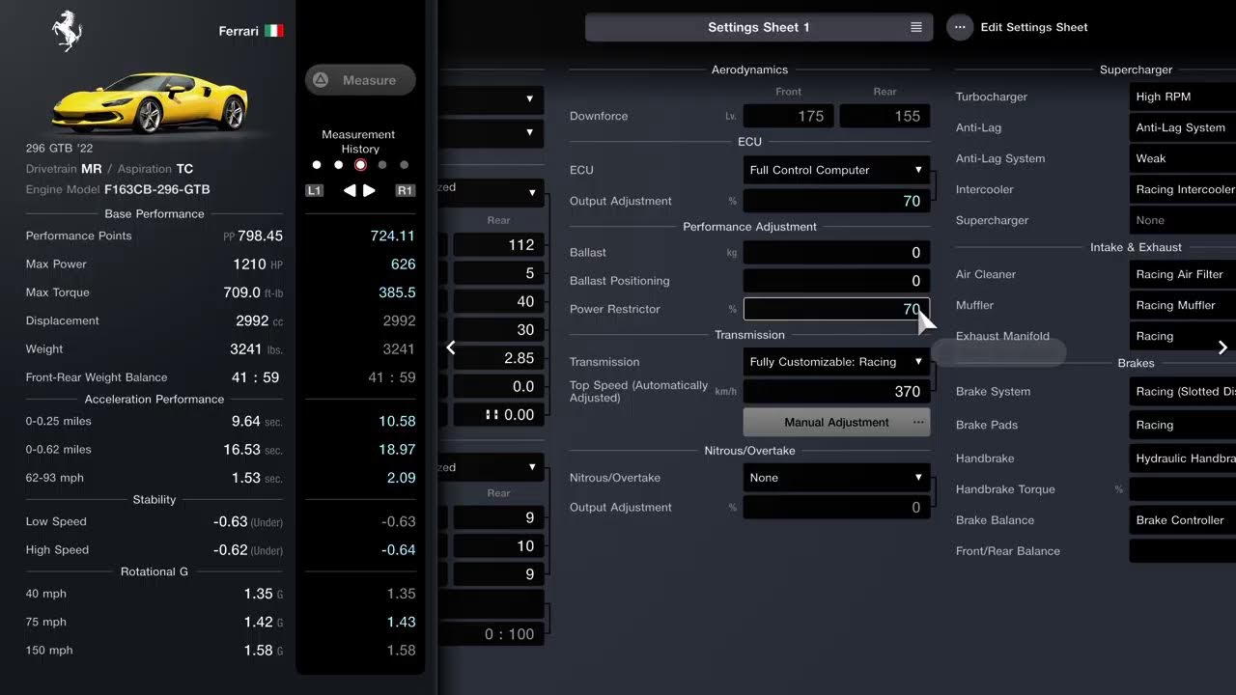Viewport: 1236px width, 695px height.
Task: Open the Hydraulic Handbrake selector
Action: pos(1183,459)
